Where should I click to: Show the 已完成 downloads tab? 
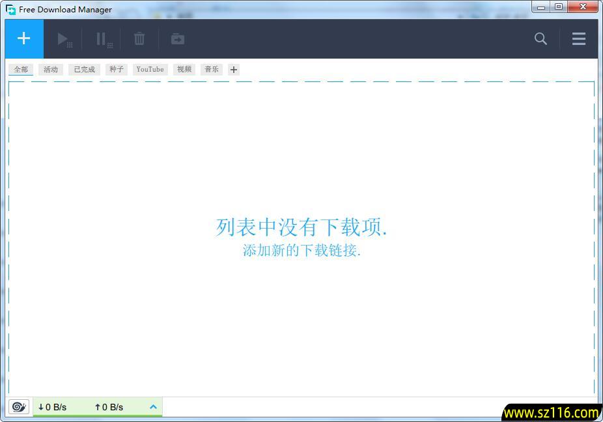(85, 70)
